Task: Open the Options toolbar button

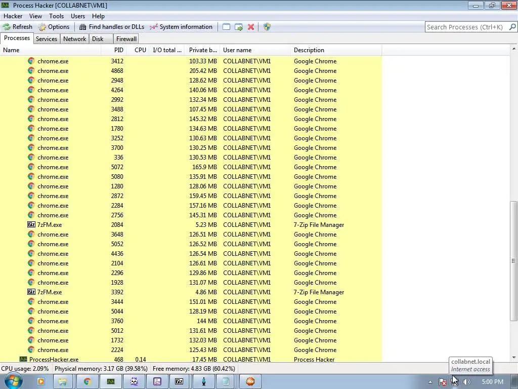Action: (54, 27)
